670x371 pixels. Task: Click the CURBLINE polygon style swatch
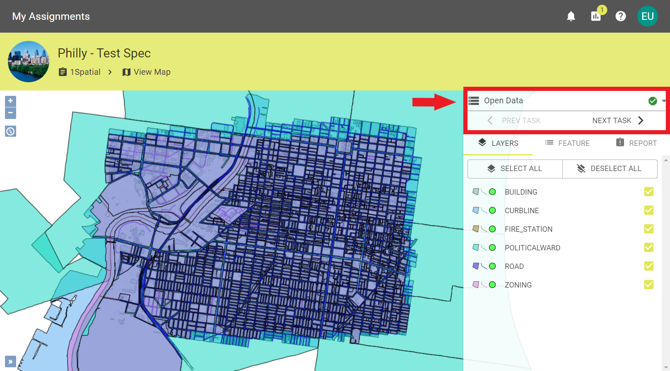click(476, 210)
